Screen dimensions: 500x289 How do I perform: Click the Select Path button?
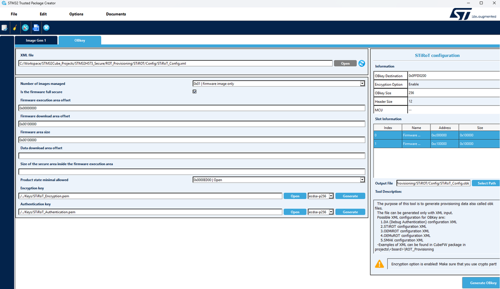point(486,183)
